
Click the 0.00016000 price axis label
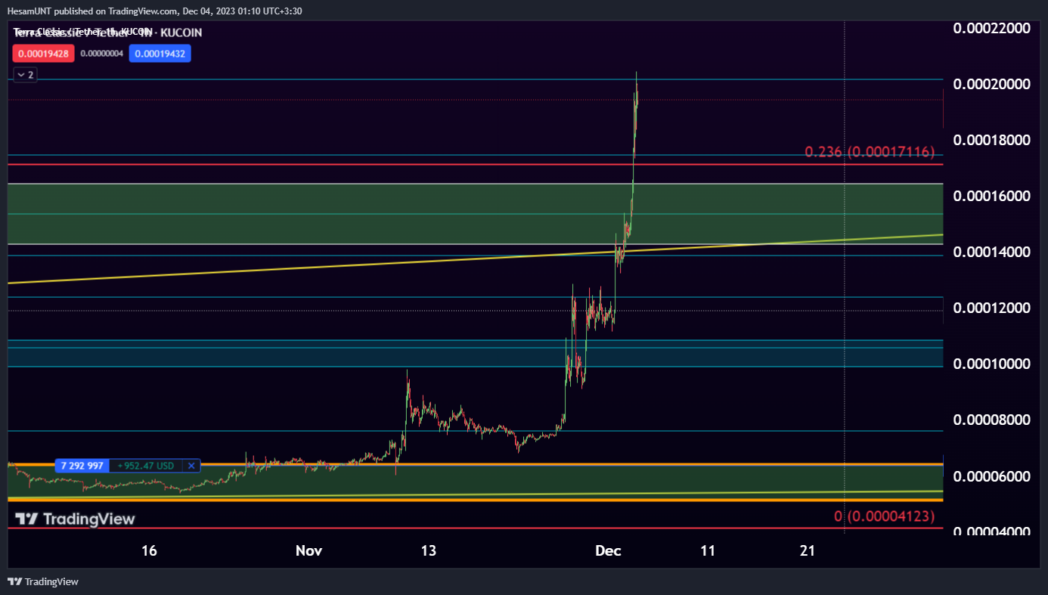point(991,196)
